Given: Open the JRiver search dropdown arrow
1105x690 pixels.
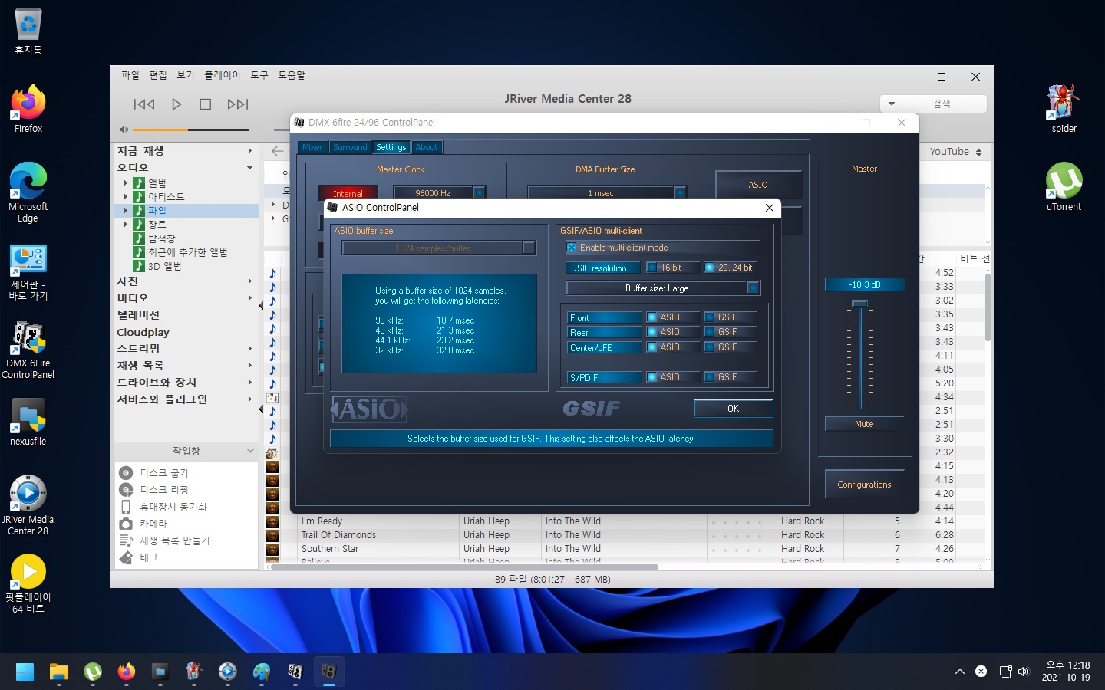Looking at the screenshot, I should [x=892, y=103].
